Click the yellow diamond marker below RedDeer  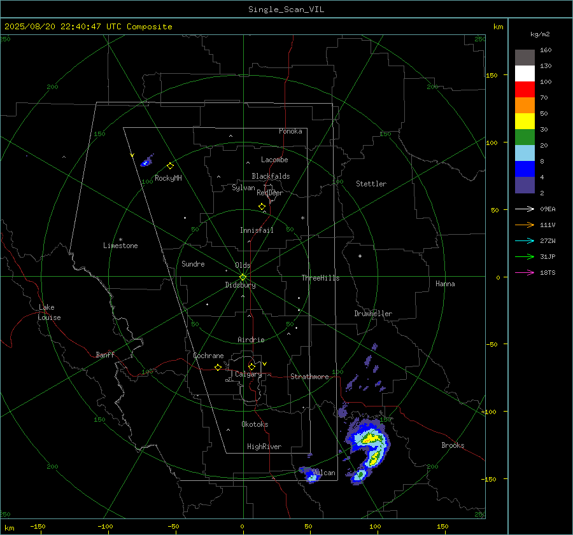pos(262,207)
